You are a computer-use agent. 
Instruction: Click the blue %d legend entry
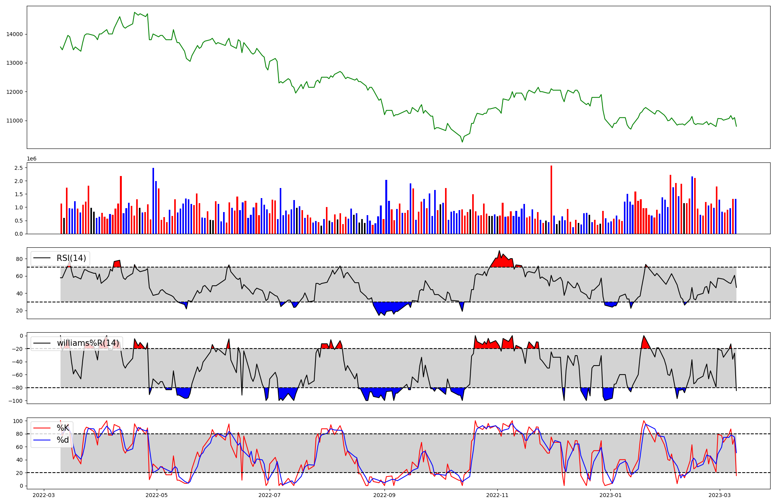63,440
